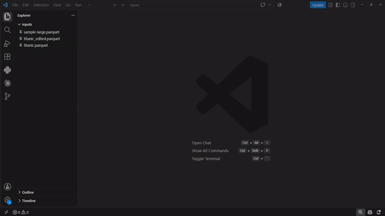
Task: Open the Python extension view
Action: click(x=7, y=70)
